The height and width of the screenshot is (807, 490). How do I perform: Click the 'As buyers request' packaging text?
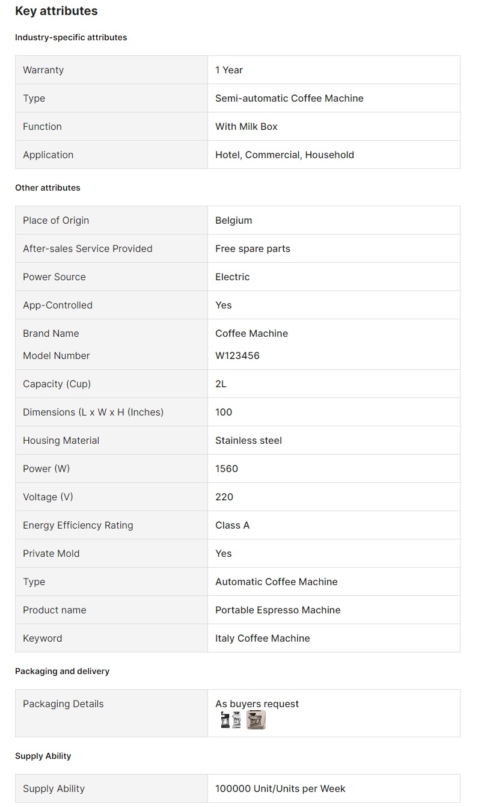[257, 704]
